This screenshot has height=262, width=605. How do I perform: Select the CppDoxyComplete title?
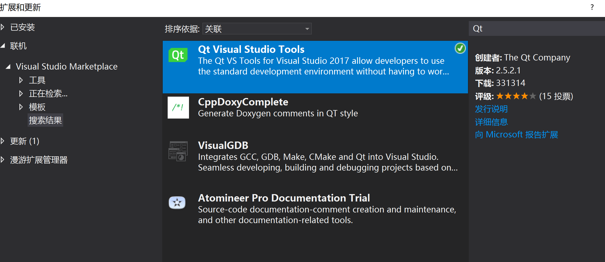(243, 102)
